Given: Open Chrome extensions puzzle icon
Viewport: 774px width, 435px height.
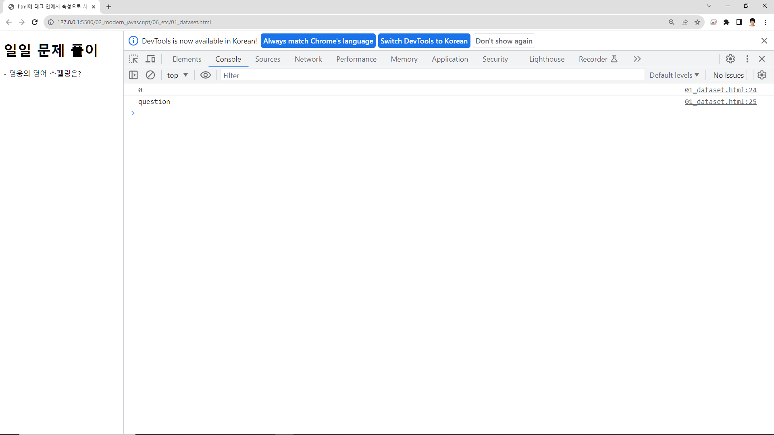Looking at the screenshot, I should click(x=726, y=22).
